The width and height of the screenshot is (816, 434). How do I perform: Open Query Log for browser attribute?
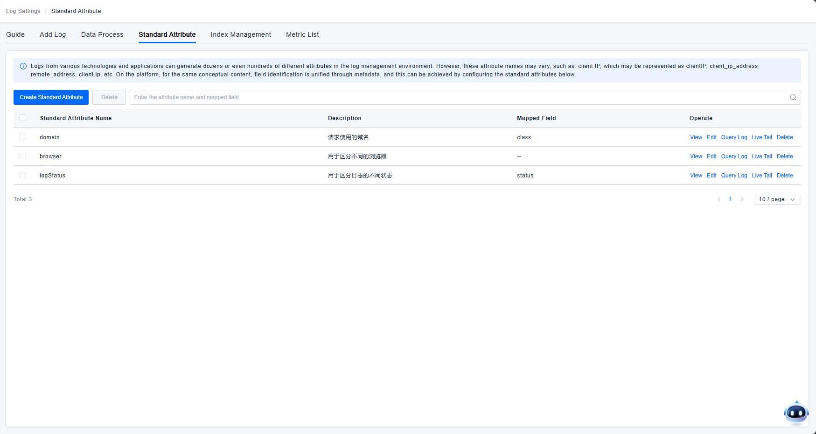734,156
